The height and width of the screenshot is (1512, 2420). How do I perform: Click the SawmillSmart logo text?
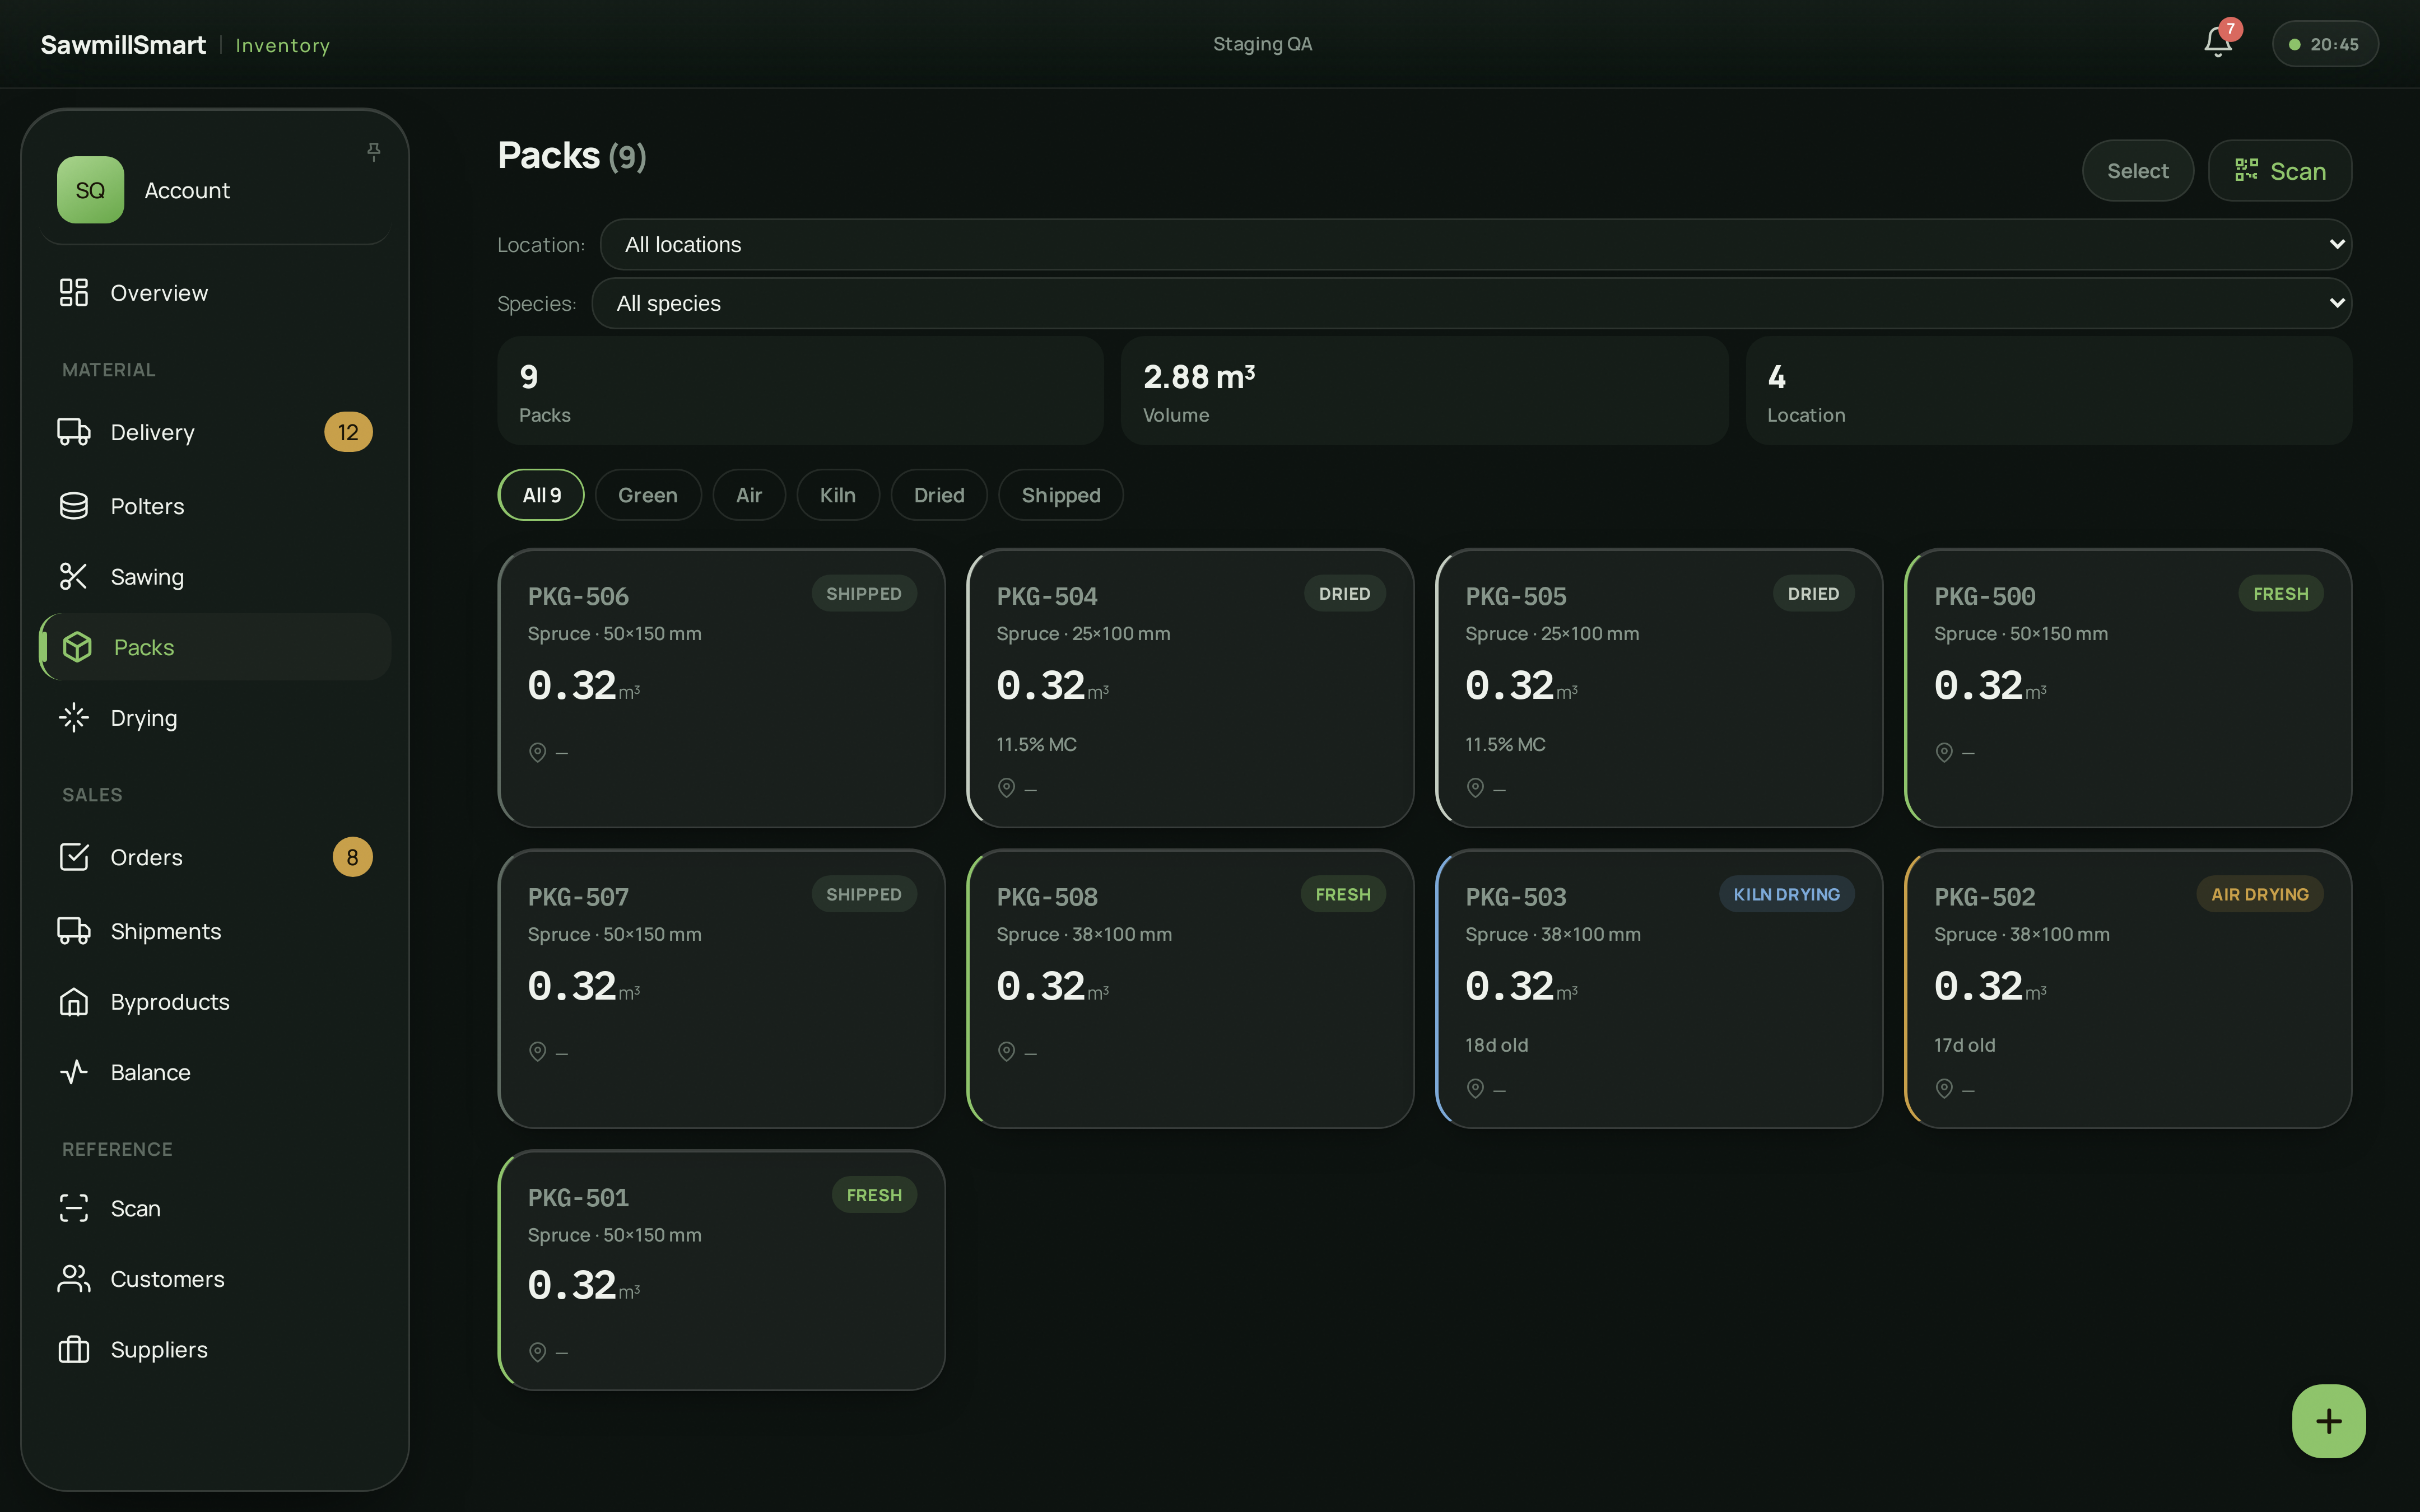pyautogui.click(x=123, y=45)
